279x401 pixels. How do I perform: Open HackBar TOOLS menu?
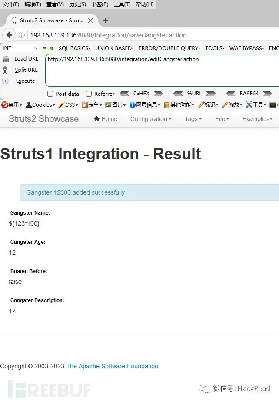coord(215,48)
